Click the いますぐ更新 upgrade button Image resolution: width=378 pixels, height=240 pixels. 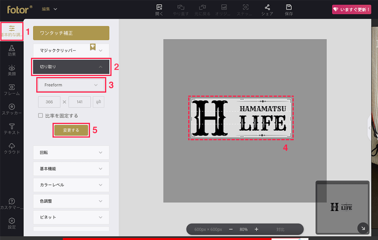coord(352,10)
